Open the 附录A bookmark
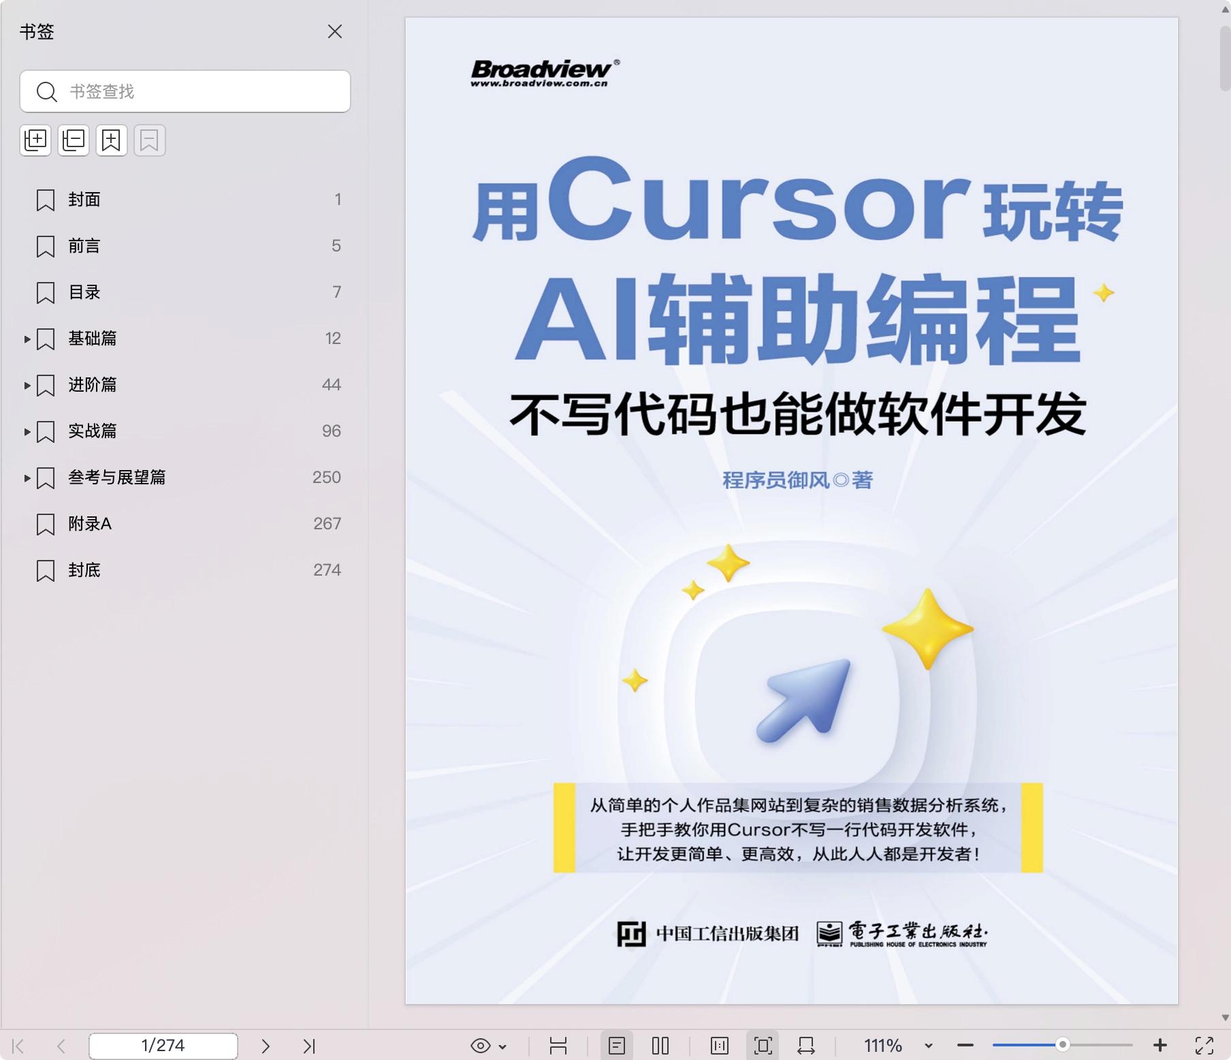The height and width of the screenshot is (1060, 1231). pos(90,524)
